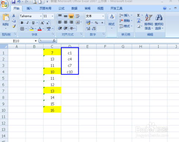Apply cell borders

22,29
